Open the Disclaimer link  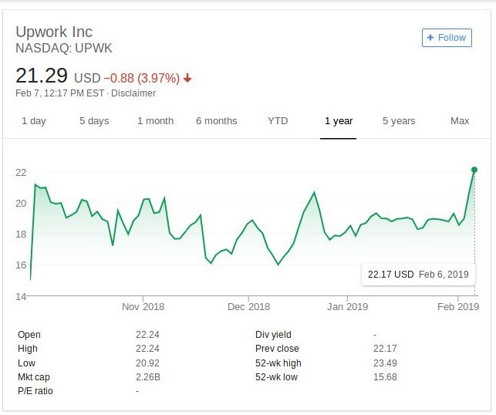(133, 93)
